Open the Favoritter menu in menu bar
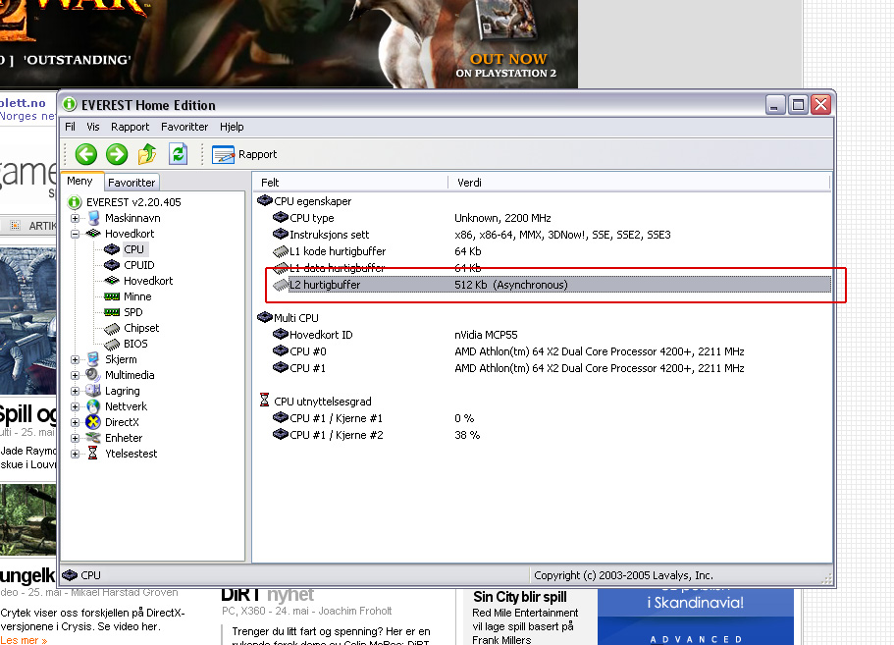This screenshot has height=645, width=894. [x=184, y=127]
